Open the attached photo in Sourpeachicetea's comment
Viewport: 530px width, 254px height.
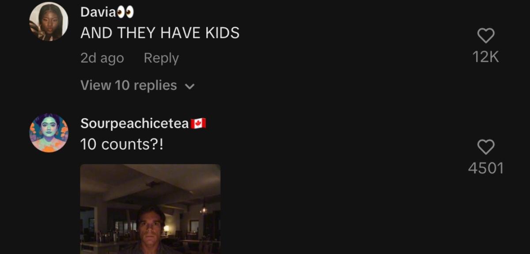pyautogui.click(x=150, y=209)
